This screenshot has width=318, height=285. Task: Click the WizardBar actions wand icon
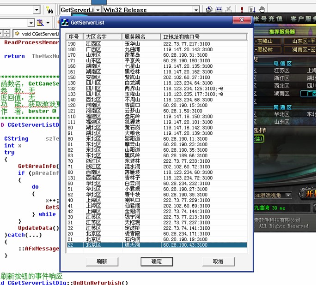[x=40, y=23]
